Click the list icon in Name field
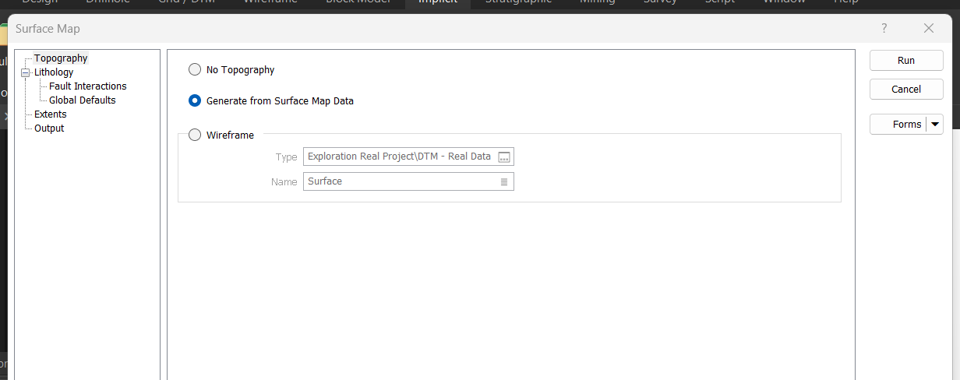The width and height of the screenshot is (960, 380). point(504,181)
